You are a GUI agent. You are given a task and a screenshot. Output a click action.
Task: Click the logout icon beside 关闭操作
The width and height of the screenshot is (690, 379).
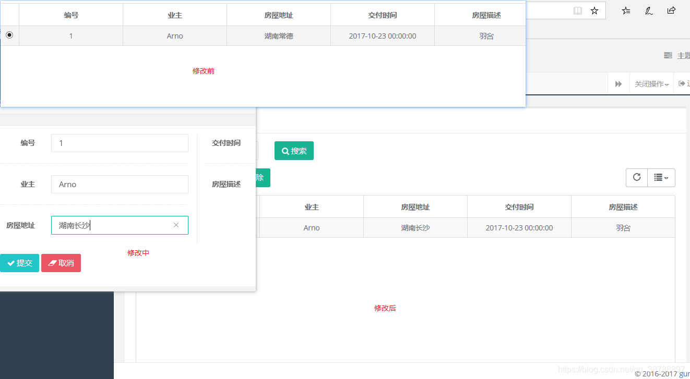tap(682, 84)
